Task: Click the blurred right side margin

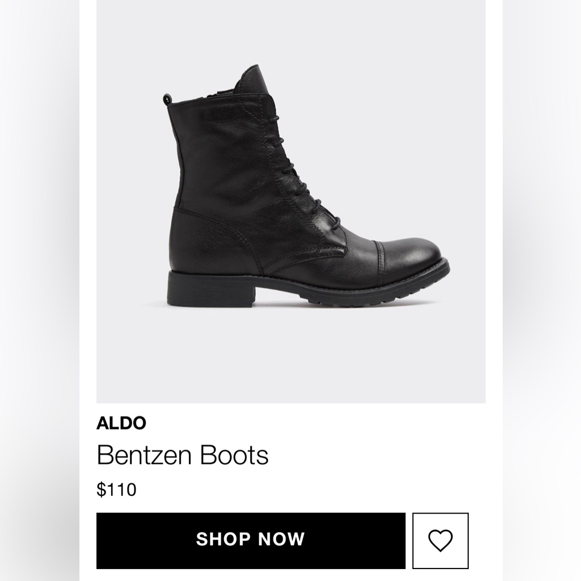Action: pos(542,284)
